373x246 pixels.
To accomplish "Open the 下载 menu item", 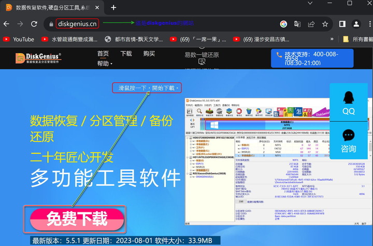I will pos(126,53).
